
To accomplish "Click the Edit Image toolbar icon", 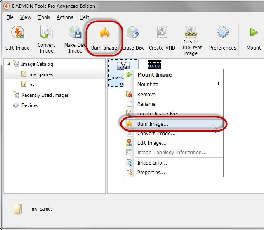I will (17, 32).
